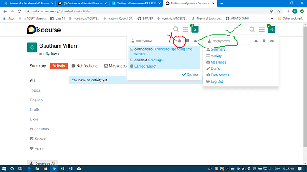Click the G avatar above the Log Out panel

pyautogui.click(x=271, y=29)
